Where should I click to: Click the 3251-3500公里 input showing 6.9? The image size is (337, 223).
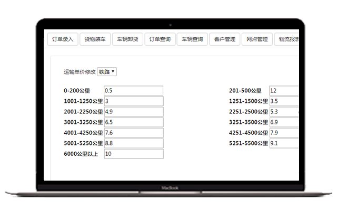tap(284, 122)
